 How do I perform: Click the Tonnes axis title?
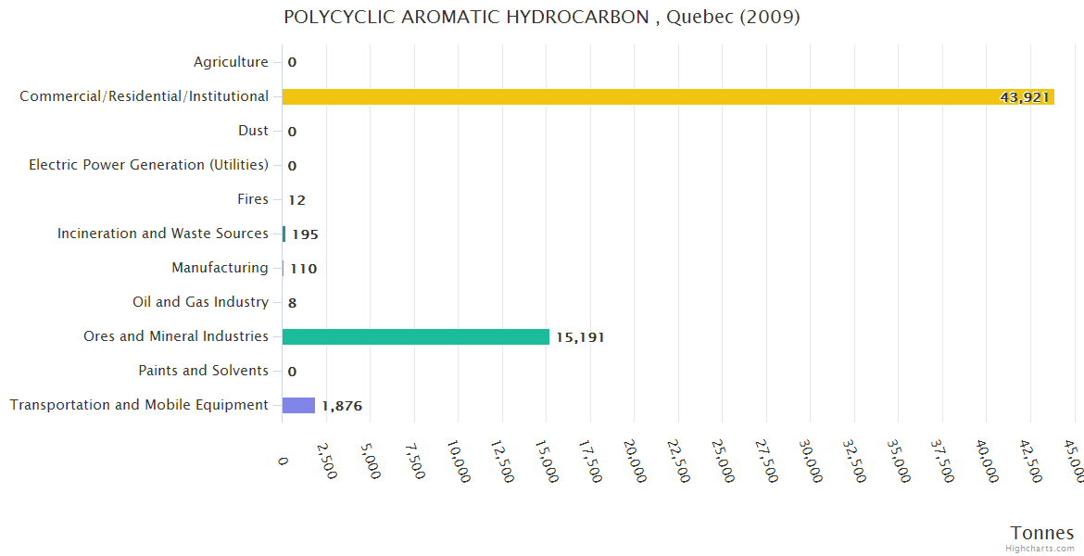coord(1041,533)
